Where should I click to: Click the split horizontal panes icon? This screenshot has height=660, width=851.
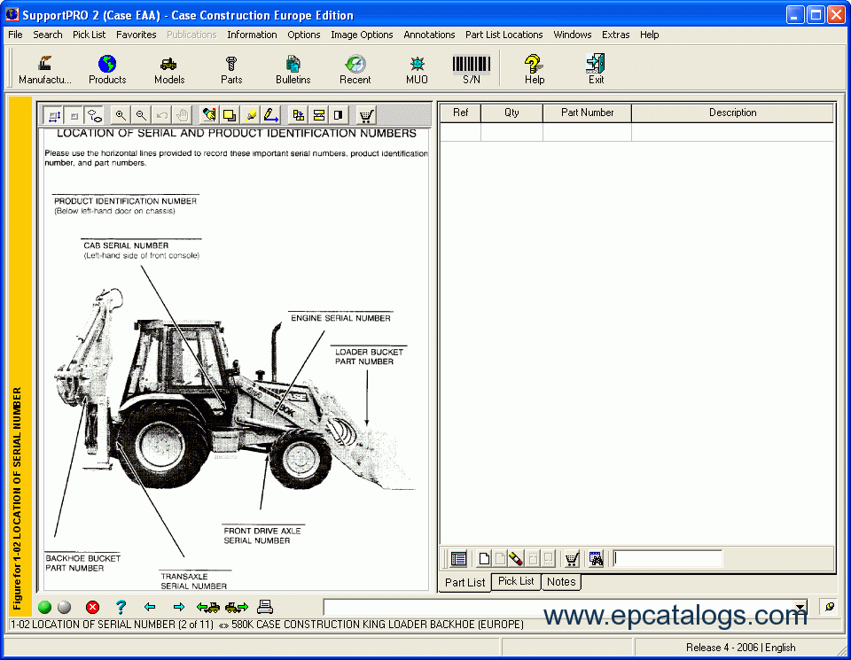coord(318,115)
